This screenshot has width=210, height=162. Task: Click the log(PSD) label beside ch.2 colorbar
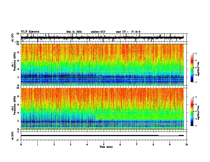[x=199, y=112]
